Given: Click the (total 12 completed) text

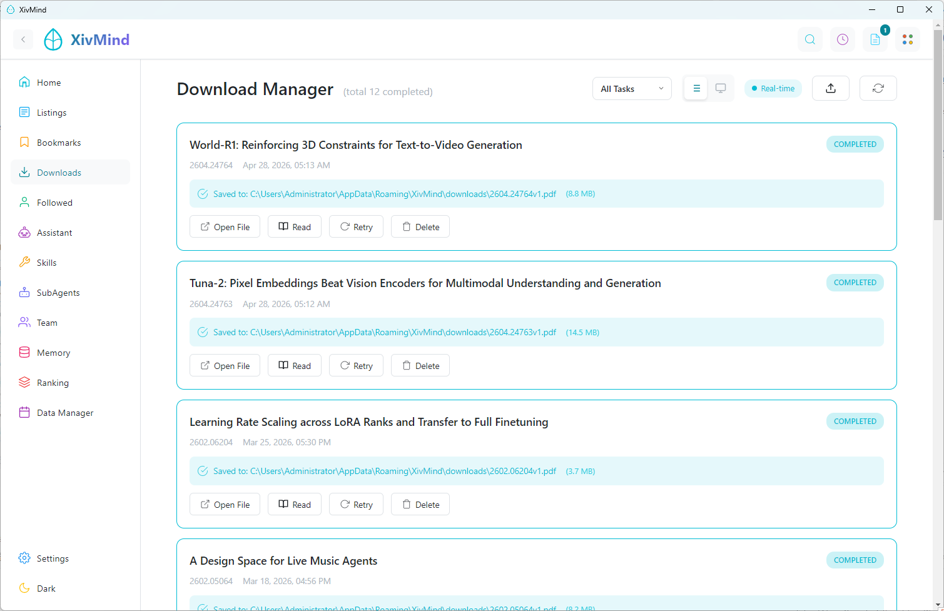Looking at the screenshot, I should (388, 92).
